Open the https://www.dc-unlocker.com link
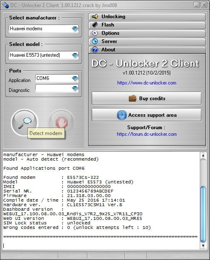The image size is (210, 260). pyautogui.click(x=147, y=83)
